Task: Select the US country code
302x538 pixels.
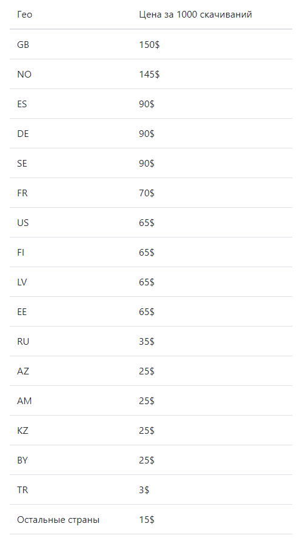Action: pyautogui.click(x=23, y=223)
